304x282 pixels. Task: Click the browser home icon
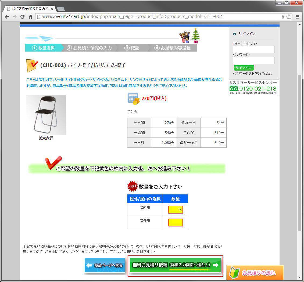(30, 17)
